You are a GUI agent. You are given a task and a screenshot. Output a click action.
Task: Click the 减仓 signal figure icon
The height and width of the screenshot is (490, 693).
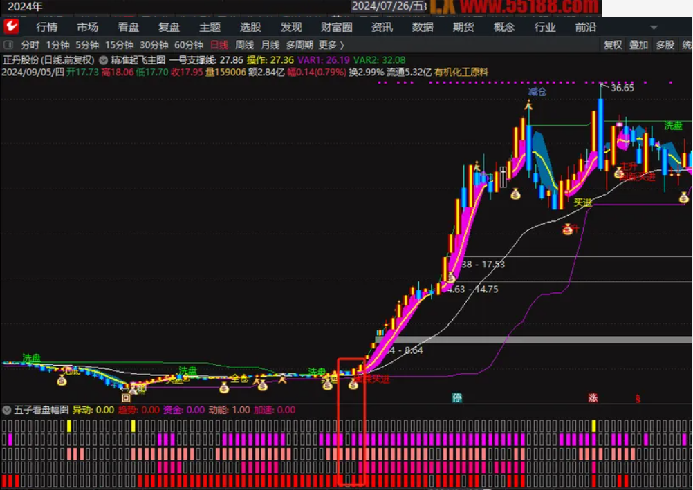pyautogui.click(x=529, y=106)
